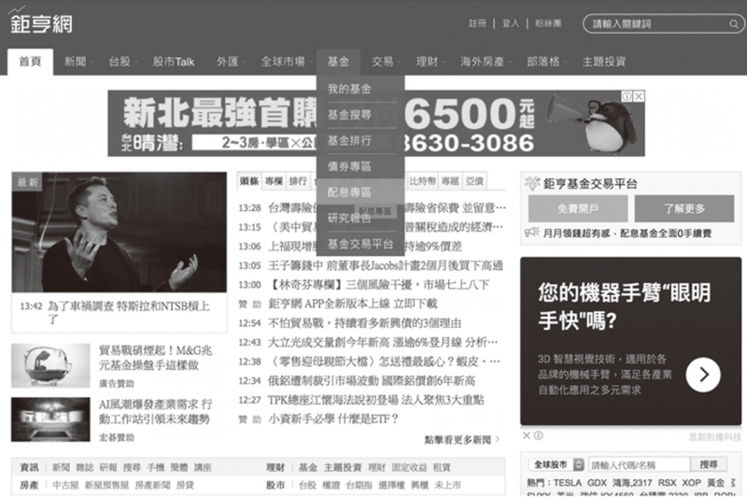Choose 研究報告 in the dropdown menu
This screenshot has width=747, height=497.
349,218
